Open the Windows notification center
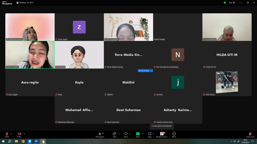 click(x=253, y=141)
